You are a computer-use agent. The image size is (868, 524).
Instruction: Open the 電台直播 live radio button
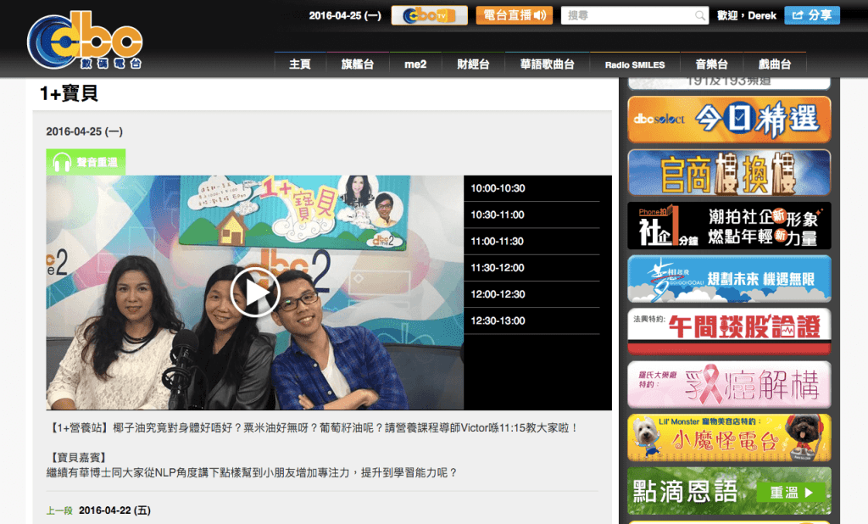point(514,15)
